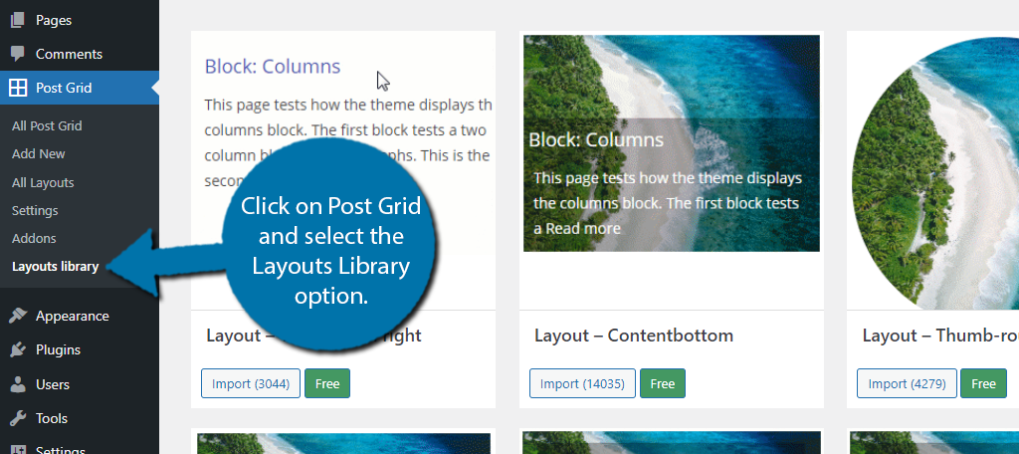Click Layout – Thumb-rounded card title
Screen dimensions: 1019x454
940,336
